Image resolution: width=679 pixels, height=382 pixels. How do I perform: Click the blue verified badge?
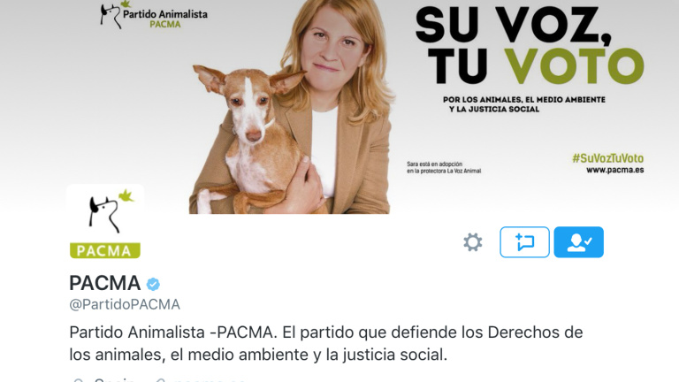[153, 284]
